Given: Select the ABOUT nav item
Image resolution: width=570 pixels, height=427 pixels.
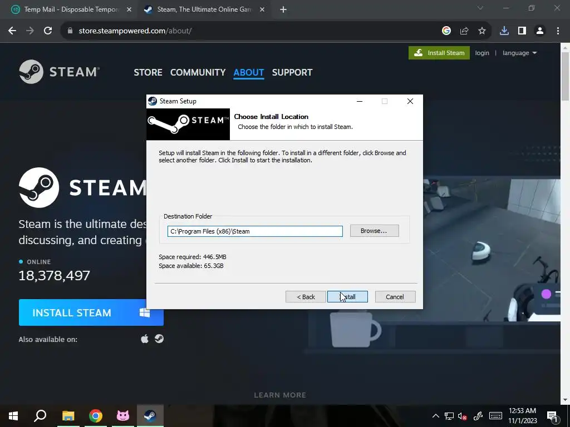Looking at the screenshot, I should [x=249, y=72].
